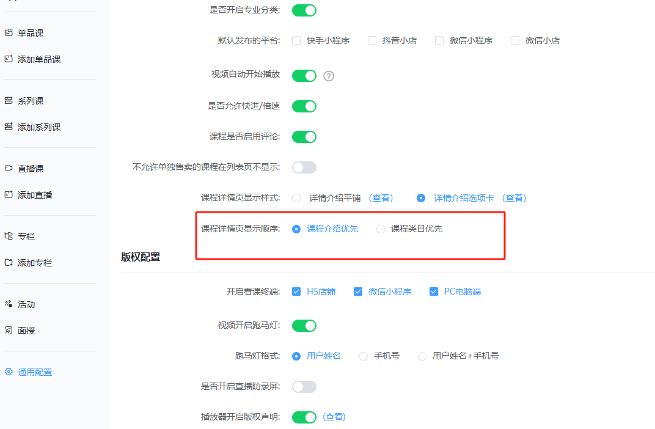Image resolution: width=655 pixels, height=429 pixels.
Task: Click the 活动 sidebar icon
Action: pos(9,304)
